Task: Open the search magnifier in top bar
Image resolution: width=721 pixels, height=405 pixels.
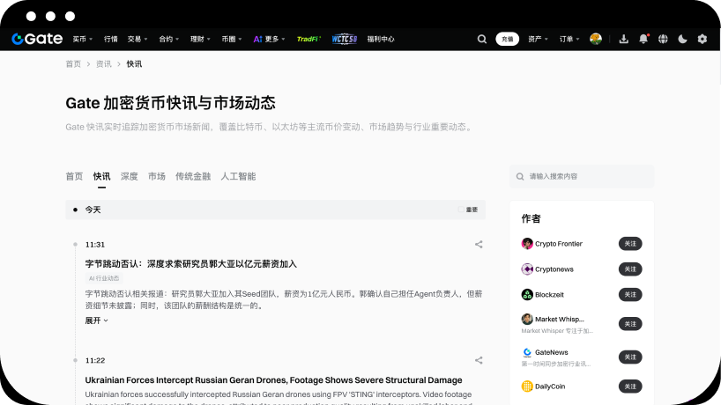Action: 482,39
